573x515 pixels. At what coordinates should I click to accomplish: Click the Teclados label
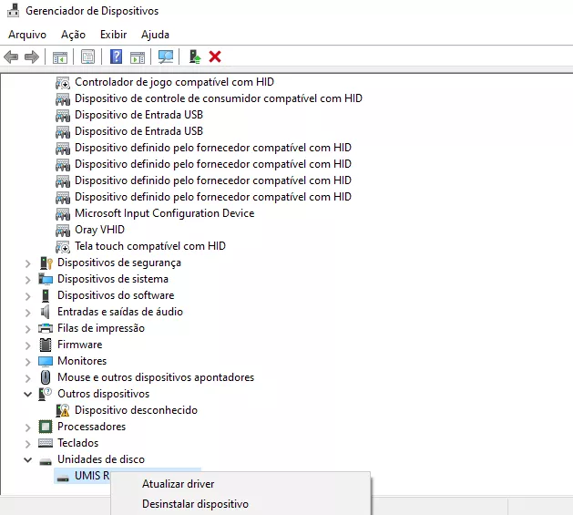coord(77,443)
